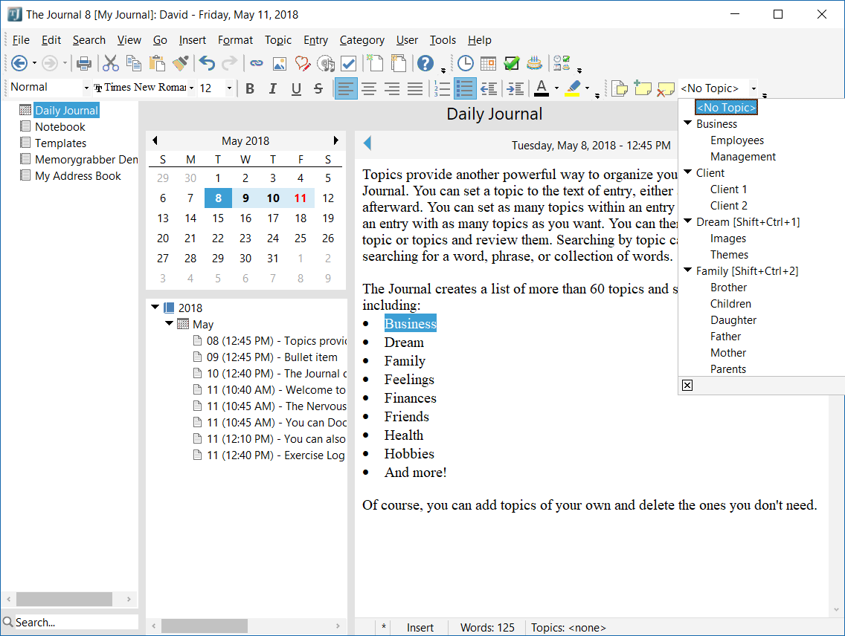This screenshot has height=636, width=845.
Task: Open the Tools menu
Action: tap(443, 40)
